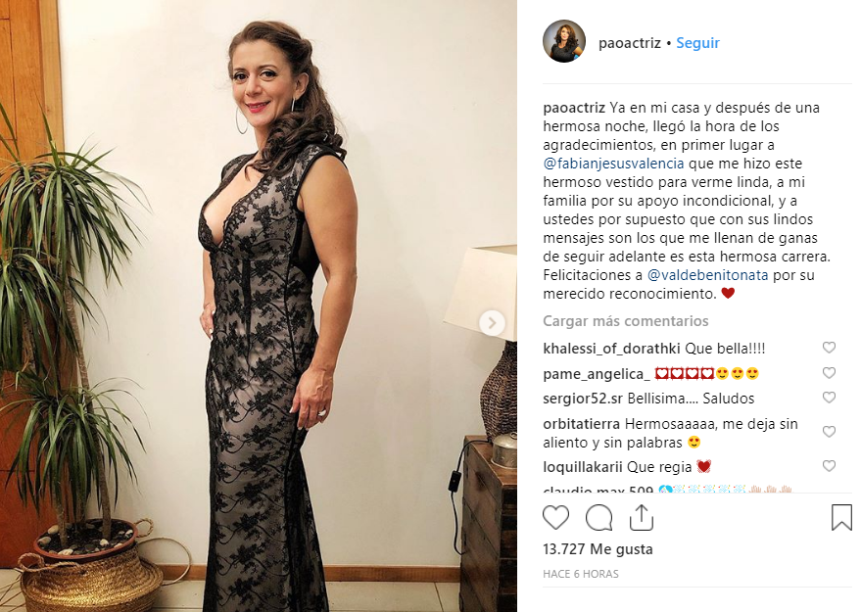This screenshot has width=861, height=612.
Task: Open the HACE 6 HORAS timestamp
Action: click(581, 574)
